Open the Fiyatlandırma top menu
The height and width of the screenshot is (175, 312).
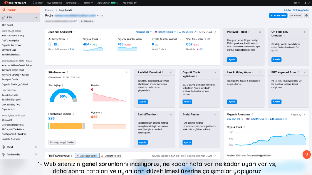[x=54, y=3]
